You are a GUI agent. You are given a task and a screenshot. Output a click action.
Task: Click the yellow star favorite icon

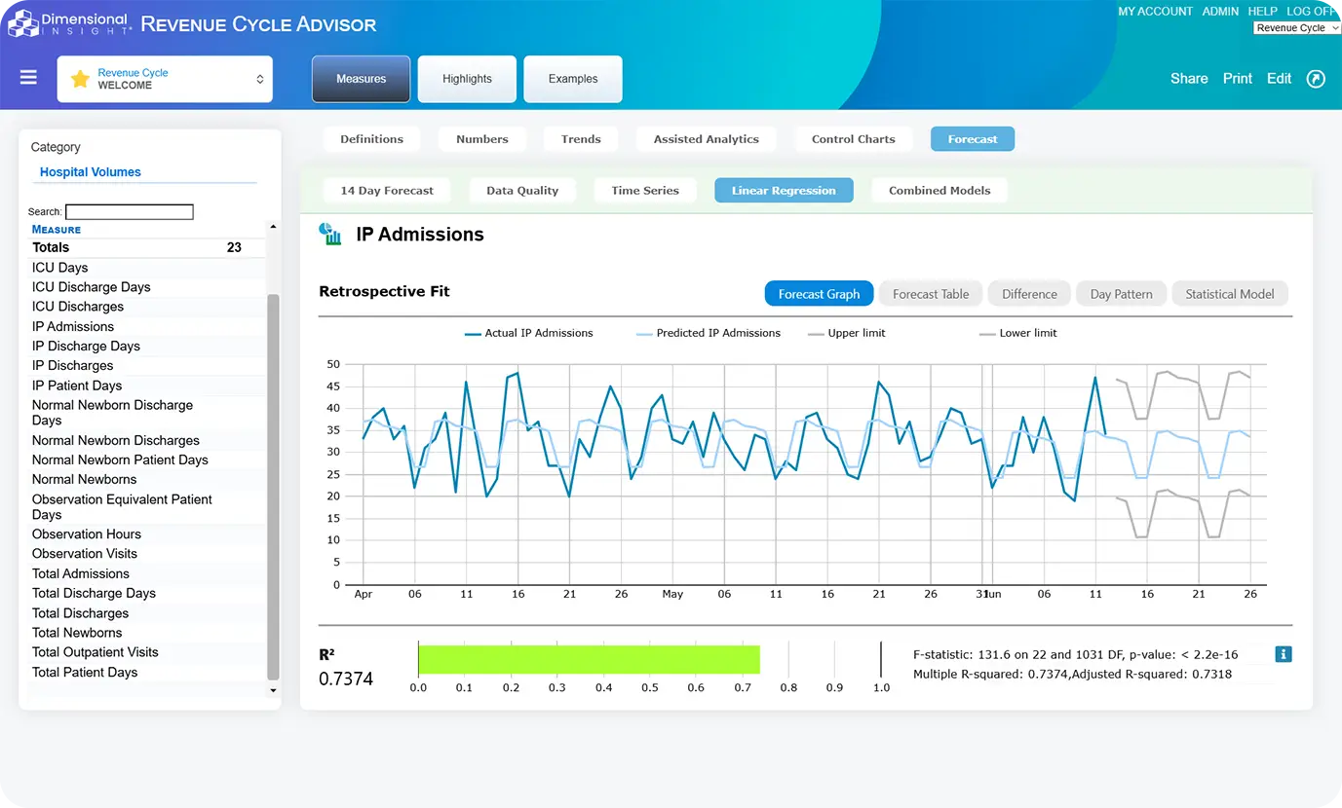pos(80,79)
